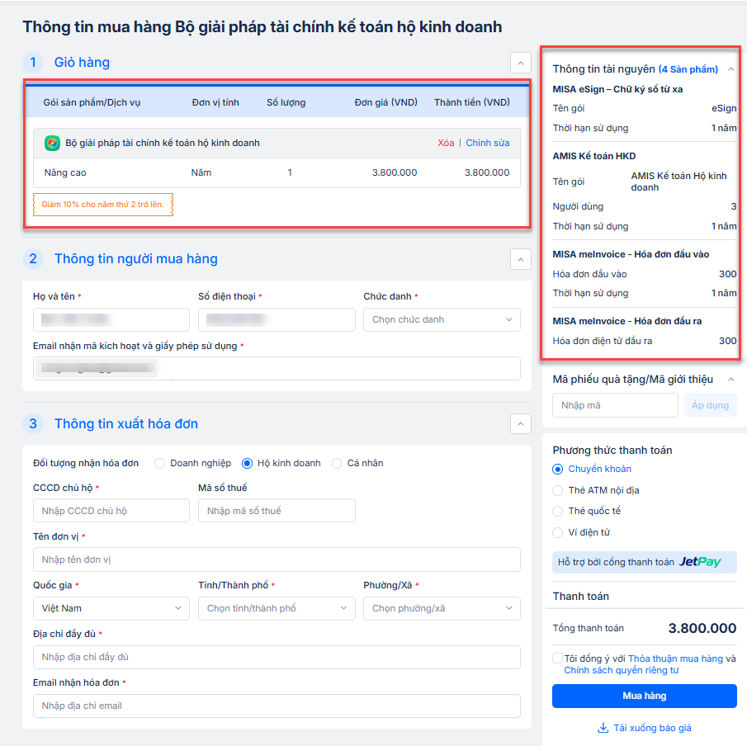Select the Doanh nghiệp invoice recipient option
747x746 pixels.
160,464
